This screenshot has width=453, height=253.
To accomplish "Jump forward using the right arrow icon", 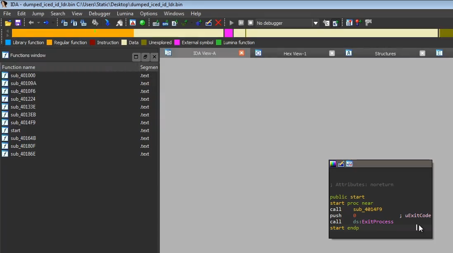I will tap(46, 23).
